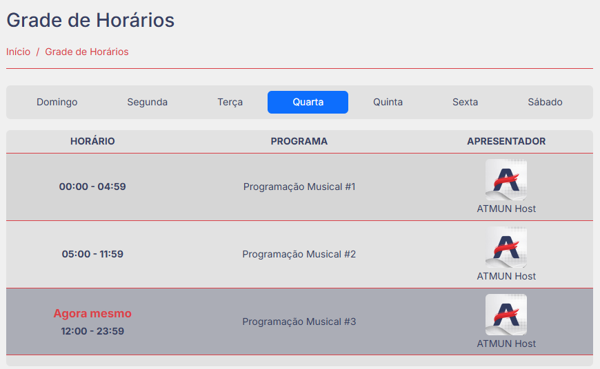
Task: Select the Domingo tab
Action: click(57, 102)
